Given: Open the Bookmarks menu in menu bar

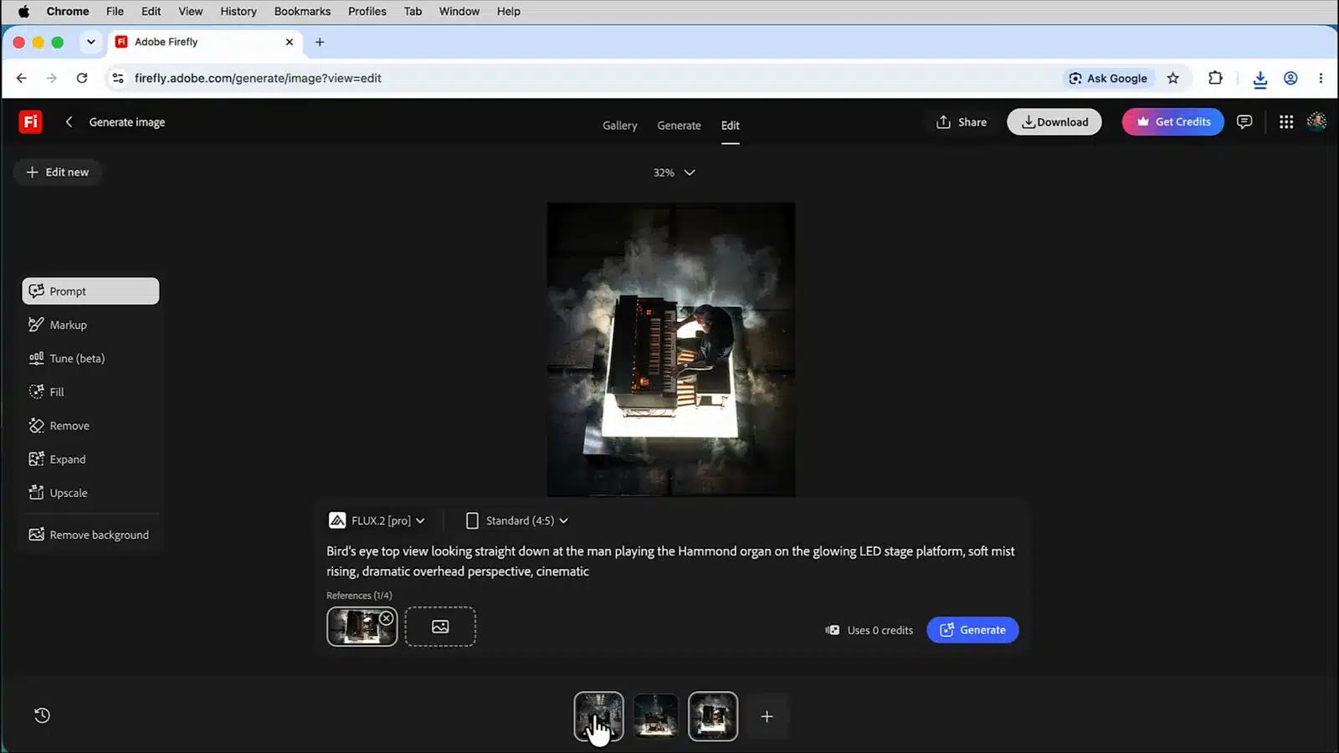Looking at the screenshot, I should pos(302,12).
